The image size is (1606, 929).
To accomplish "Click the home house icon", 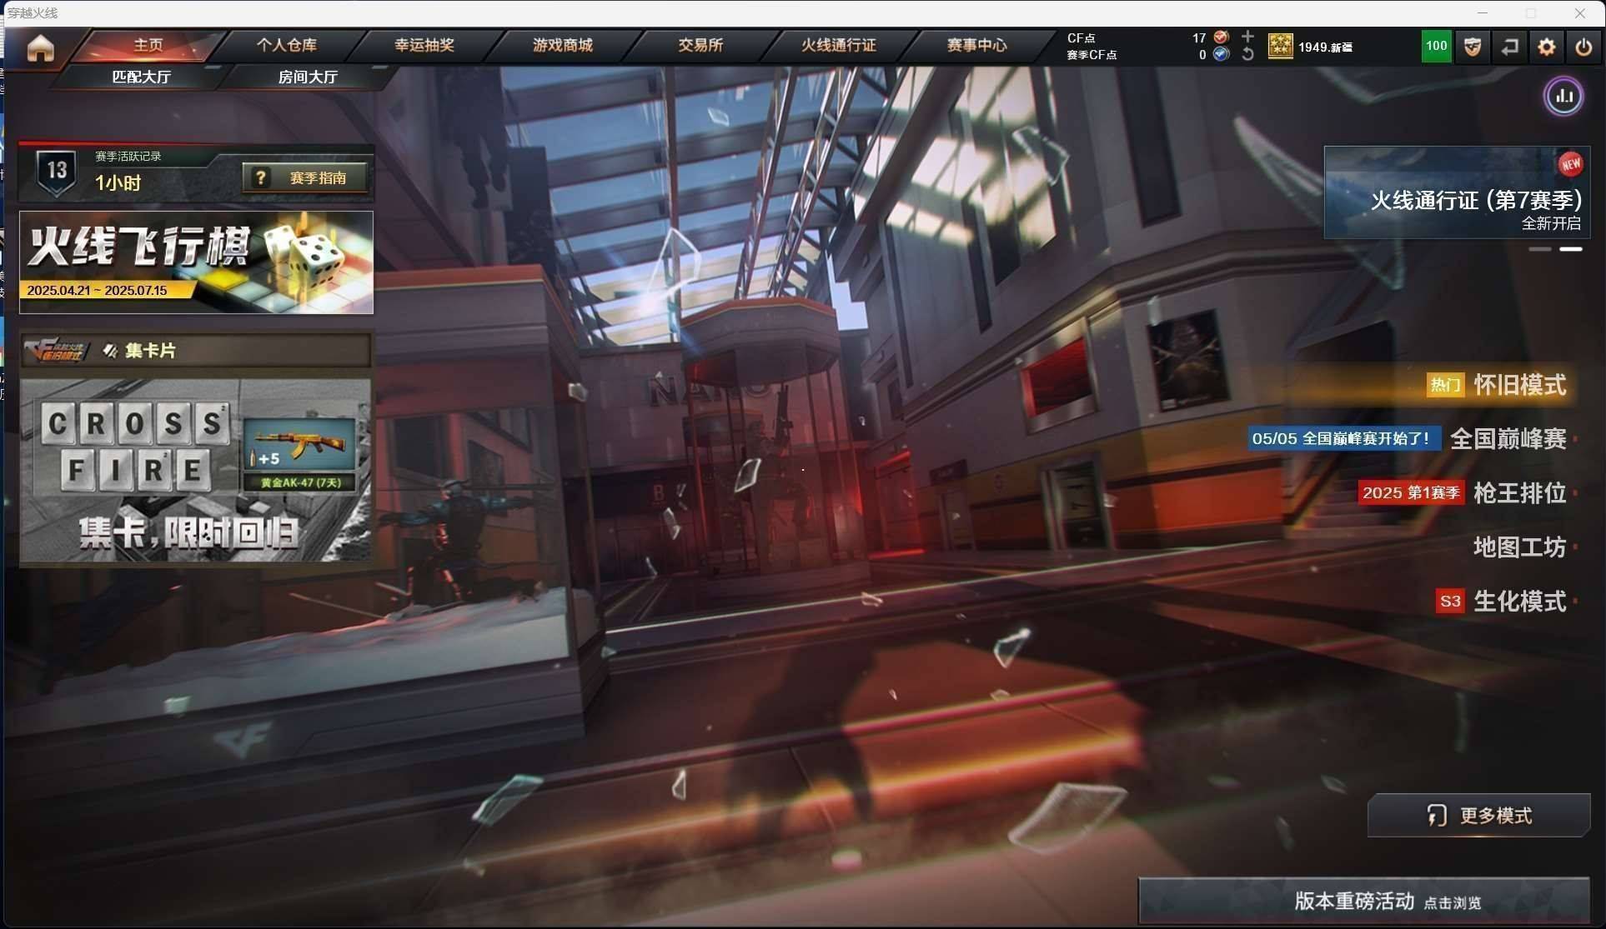I will (x=40, y=47).
